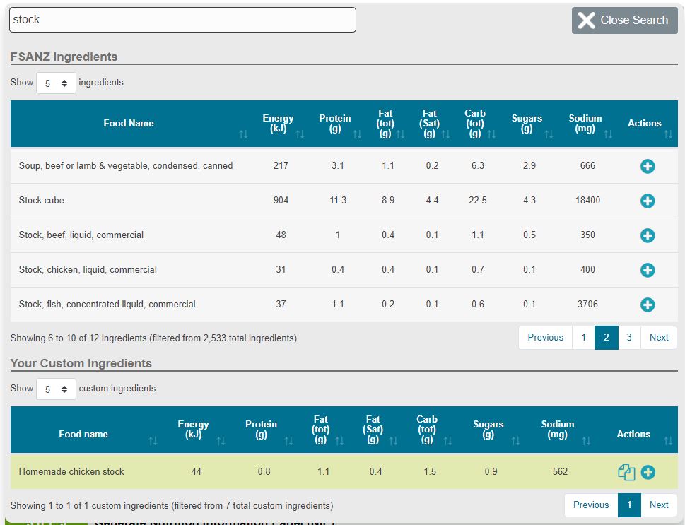685x525 pixels.
Task: Go to page 3 of FSANZ ingredients
Action: [629, 338]
